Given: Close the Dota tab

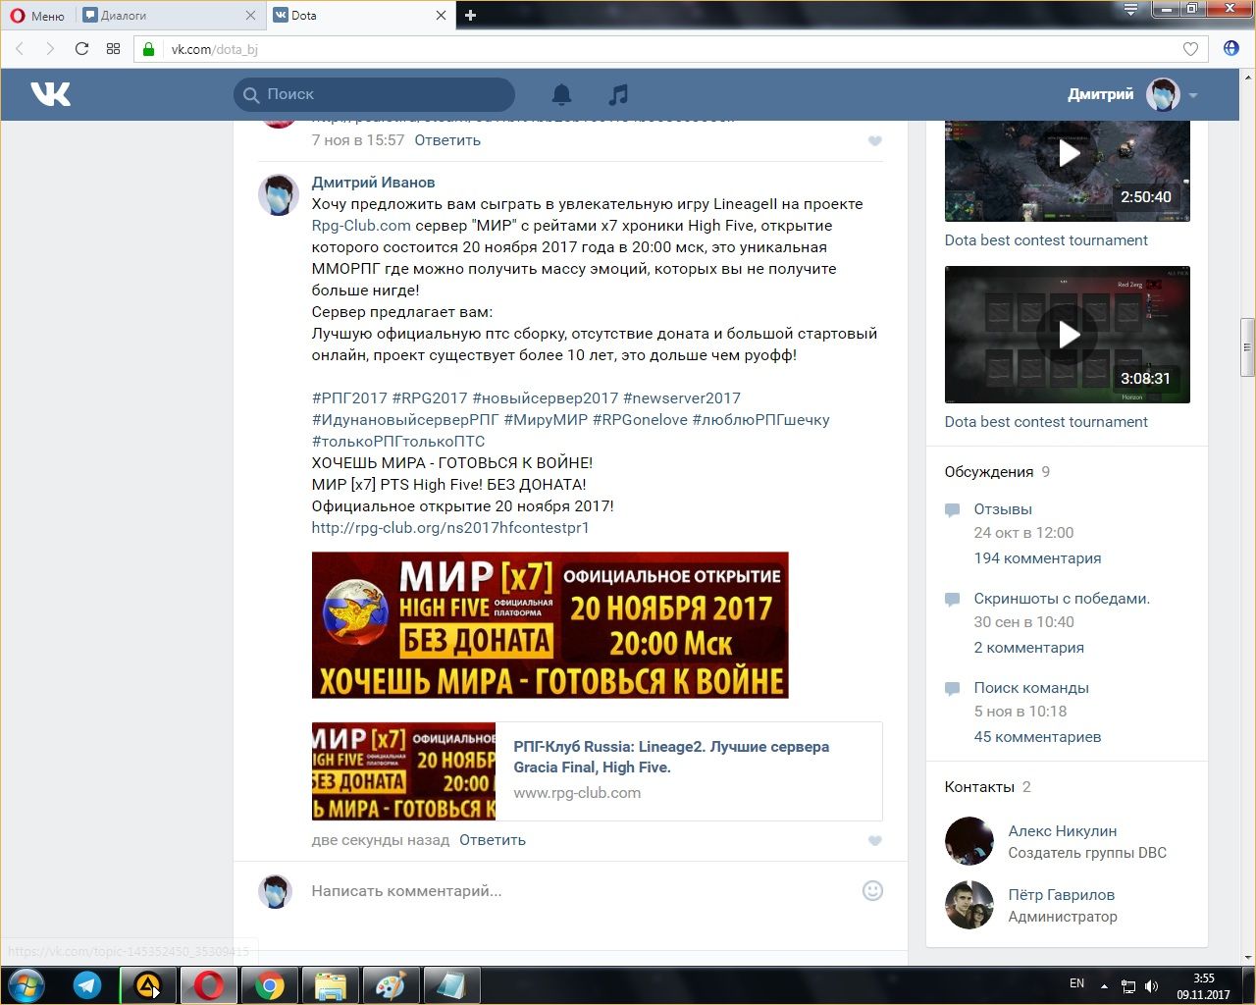Looking at the screenshot, I should [441, 16].
